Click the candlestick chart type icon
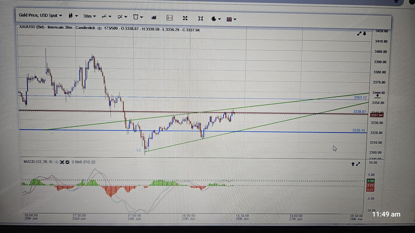Image resolution: width=415 pixels, height=233 pixels. 71,16
